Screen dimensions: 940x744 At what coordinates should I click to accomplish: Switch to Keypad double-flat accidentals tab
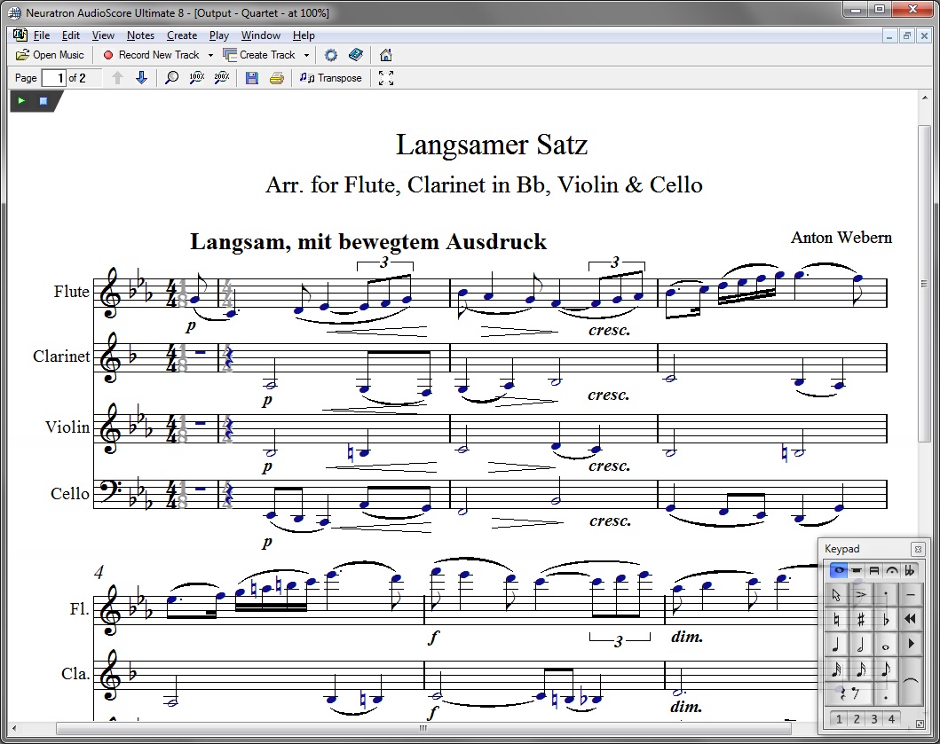tap(910, 570)
